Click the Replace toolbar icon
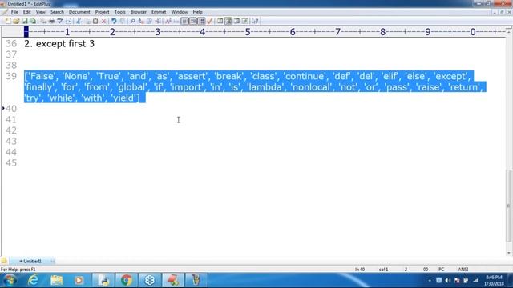The height and width of the screenshot is (288, 513). (x=141, y=22)
